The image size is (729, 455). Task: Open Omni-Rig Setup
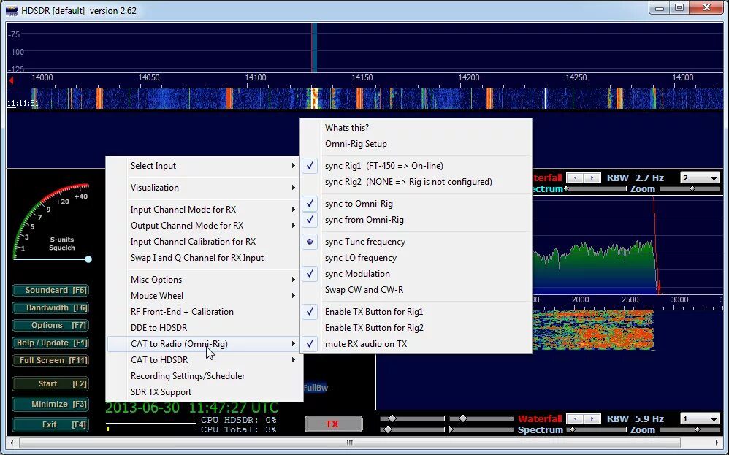[416, 144]
